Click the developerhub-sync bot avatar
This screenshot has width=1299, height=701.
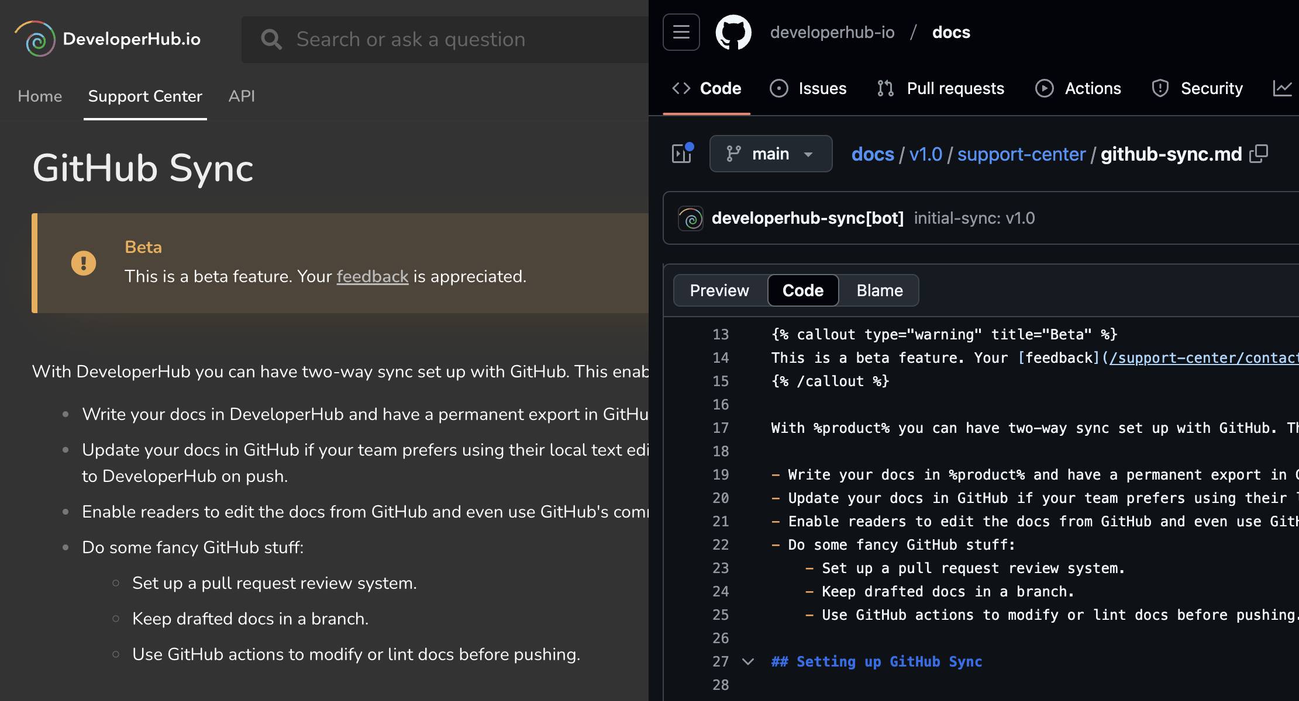click(x=691, y=218)
